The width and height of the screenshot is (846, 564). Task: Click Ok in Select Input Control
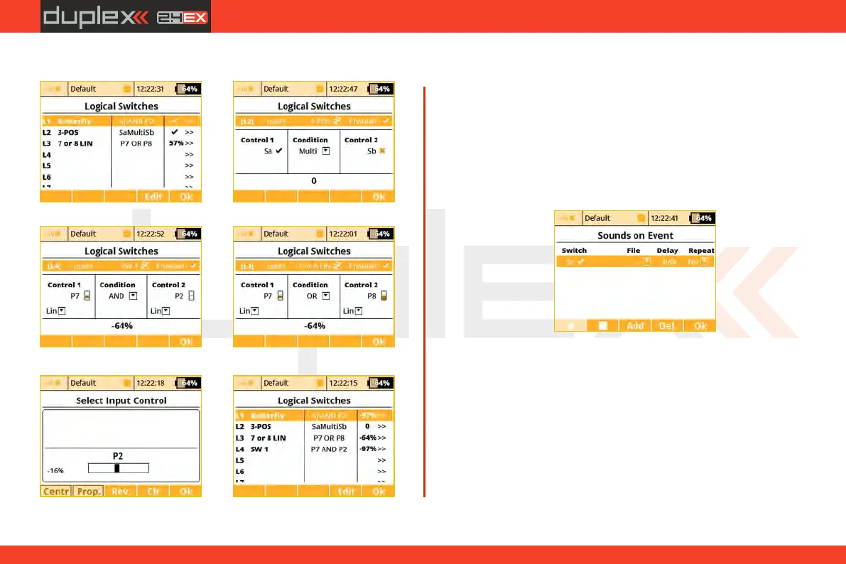coord(185,492)
